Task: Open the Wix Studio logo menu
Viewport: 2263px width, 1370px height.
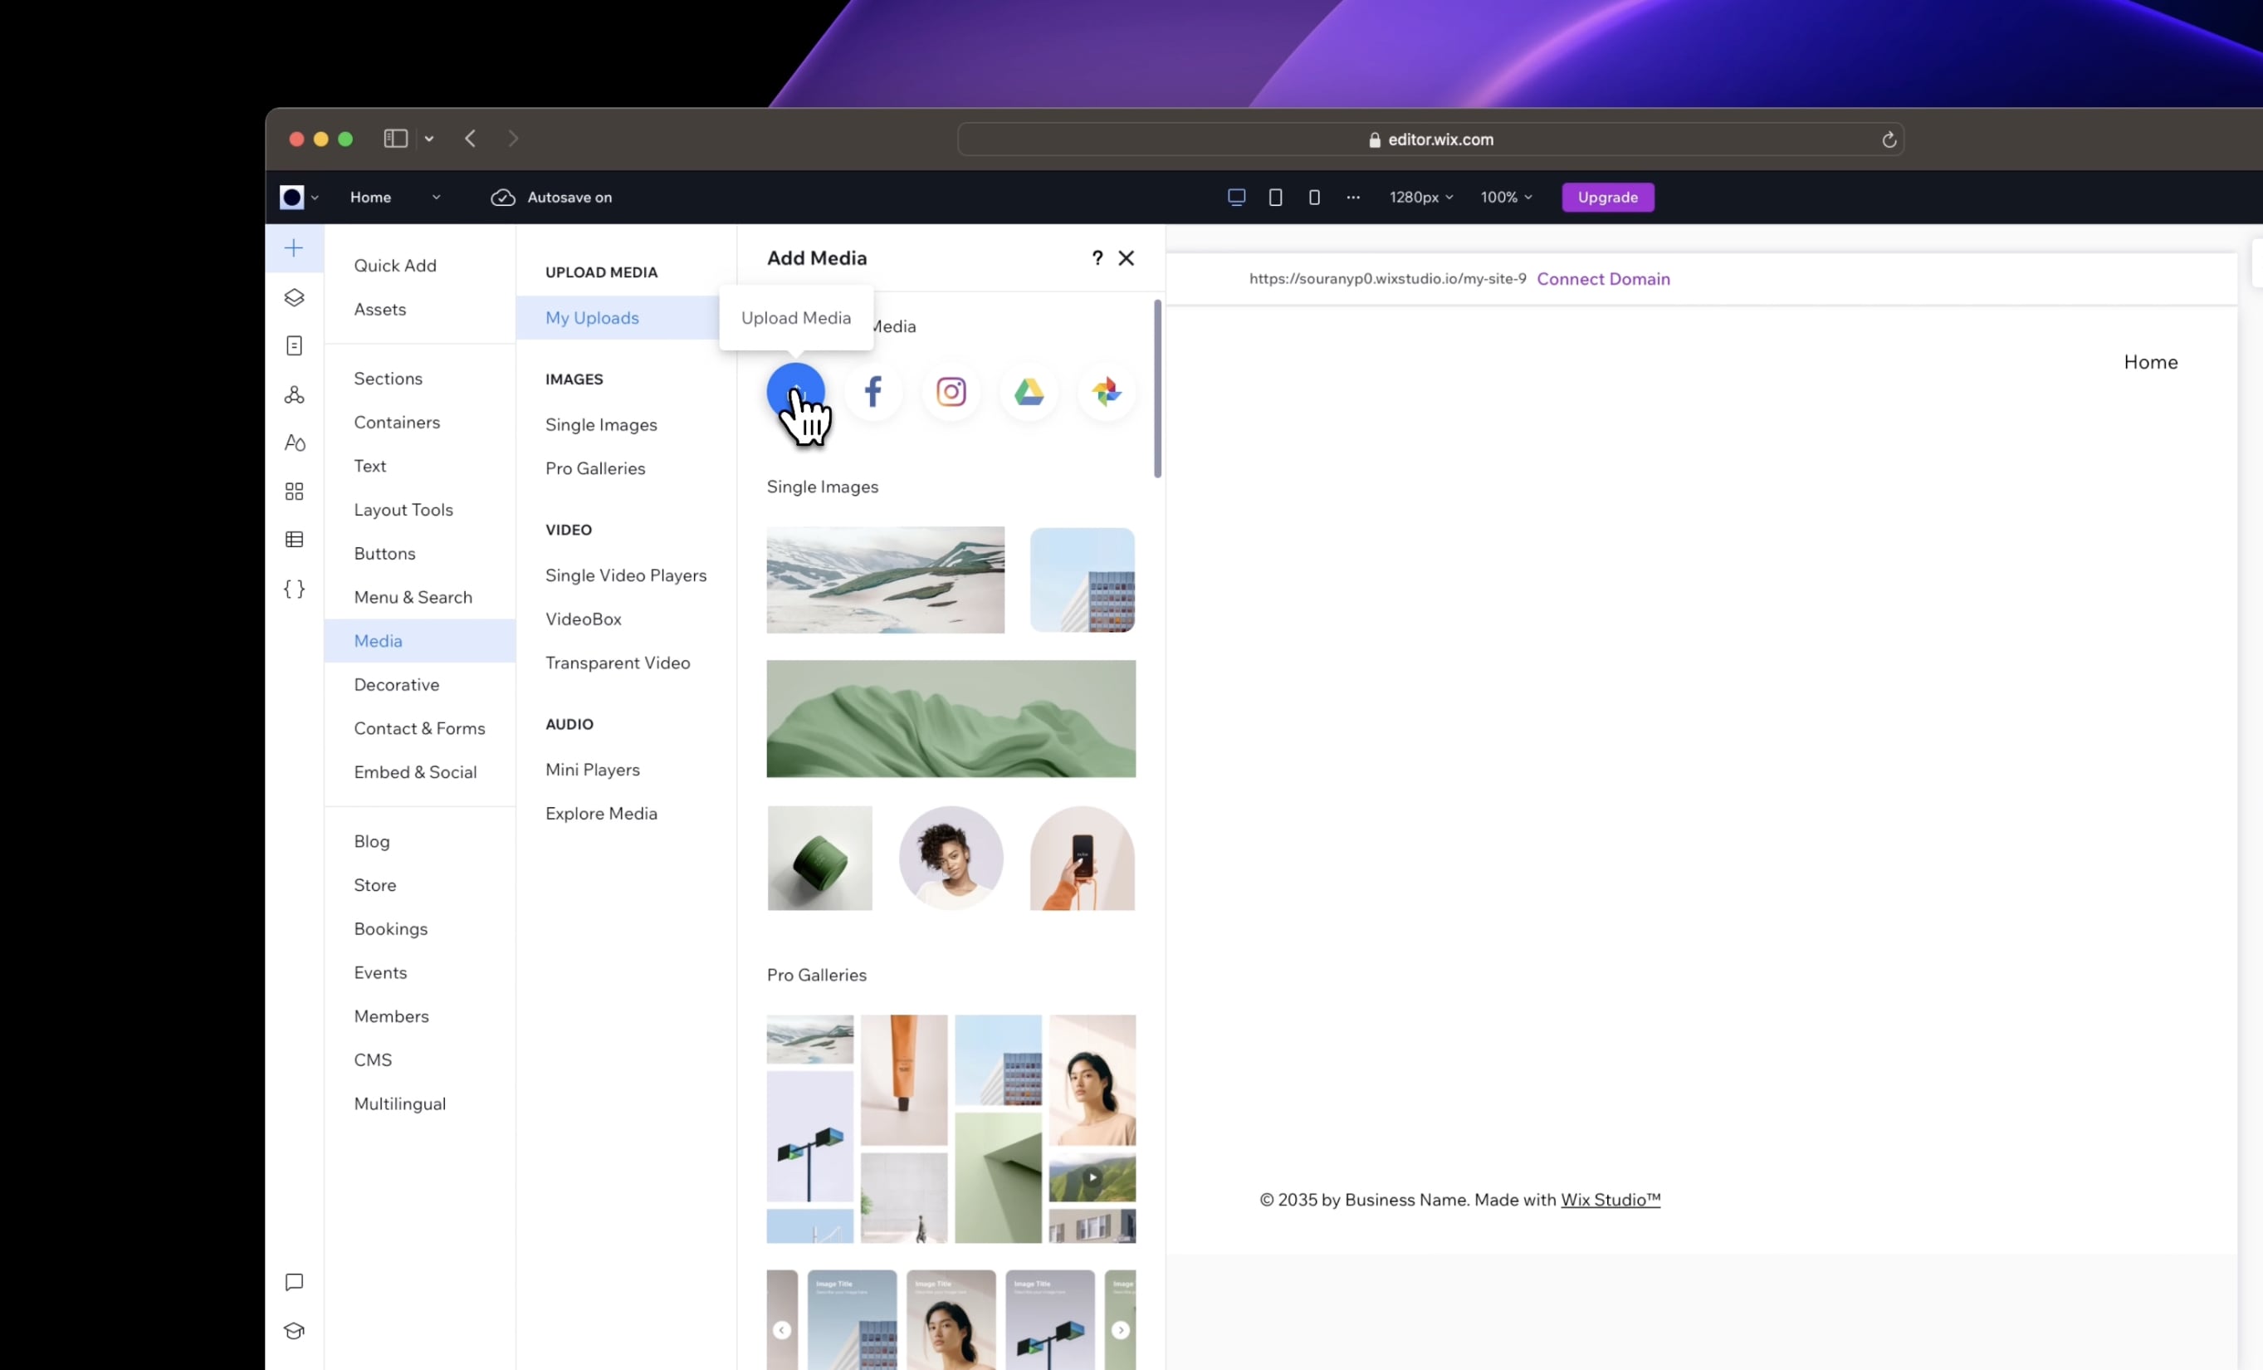Action: (x=300, y=197)
